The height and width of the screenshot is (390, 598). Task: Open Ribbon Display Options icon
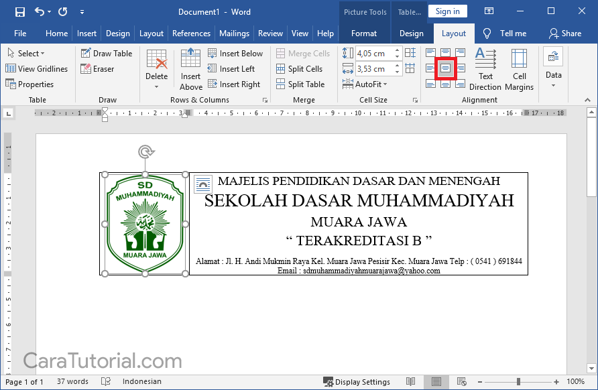click(x=489, y=11)
